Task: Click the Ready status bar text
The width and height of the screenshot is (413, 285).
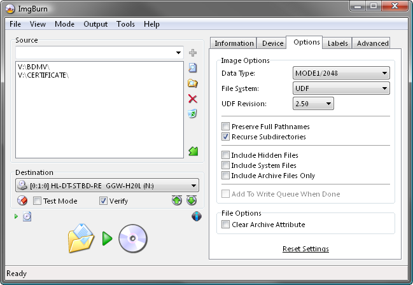Action: [x=17, y=274]
